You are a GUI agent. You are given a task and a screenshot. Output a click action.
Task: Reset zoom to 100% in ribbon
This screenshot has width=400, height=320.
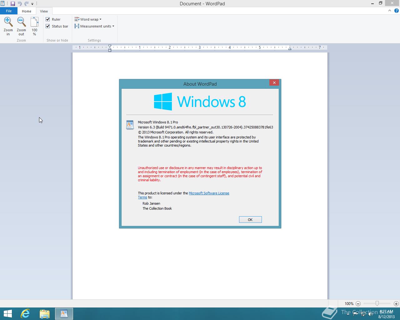[34, 26]
